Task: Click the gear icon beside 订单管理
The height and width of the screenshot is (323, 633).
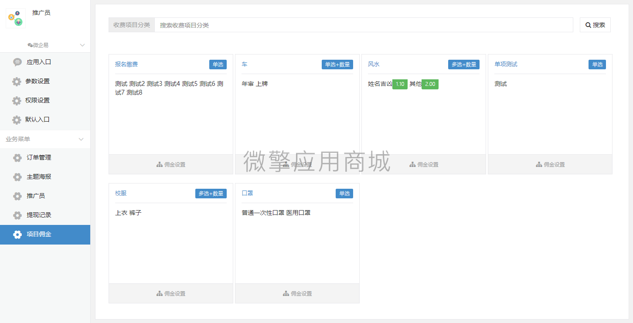Action: (17, 158)
